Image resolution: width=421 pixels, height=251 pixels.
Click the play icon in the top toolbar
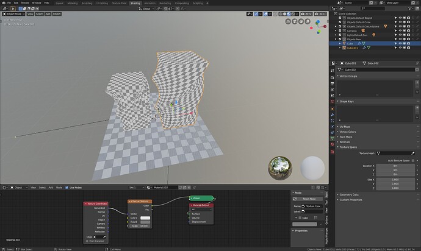click(13, 9)
